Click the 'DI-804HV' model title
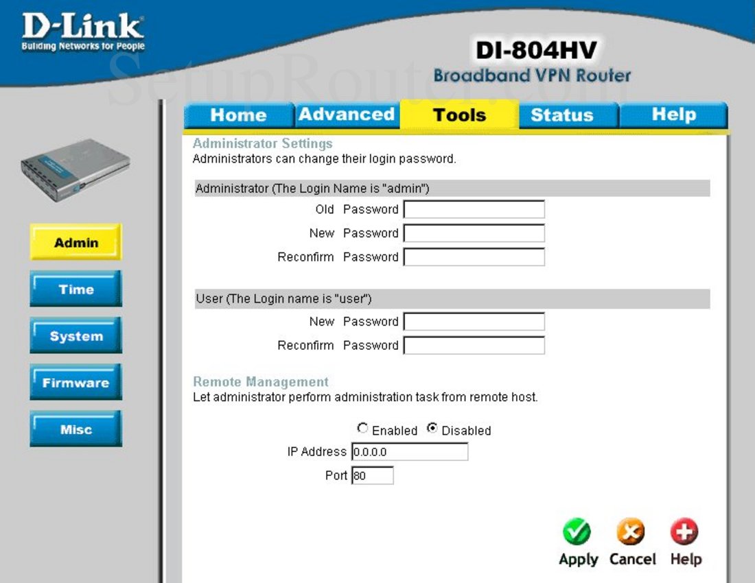The image size is (755, 583). tap(536, 51)
